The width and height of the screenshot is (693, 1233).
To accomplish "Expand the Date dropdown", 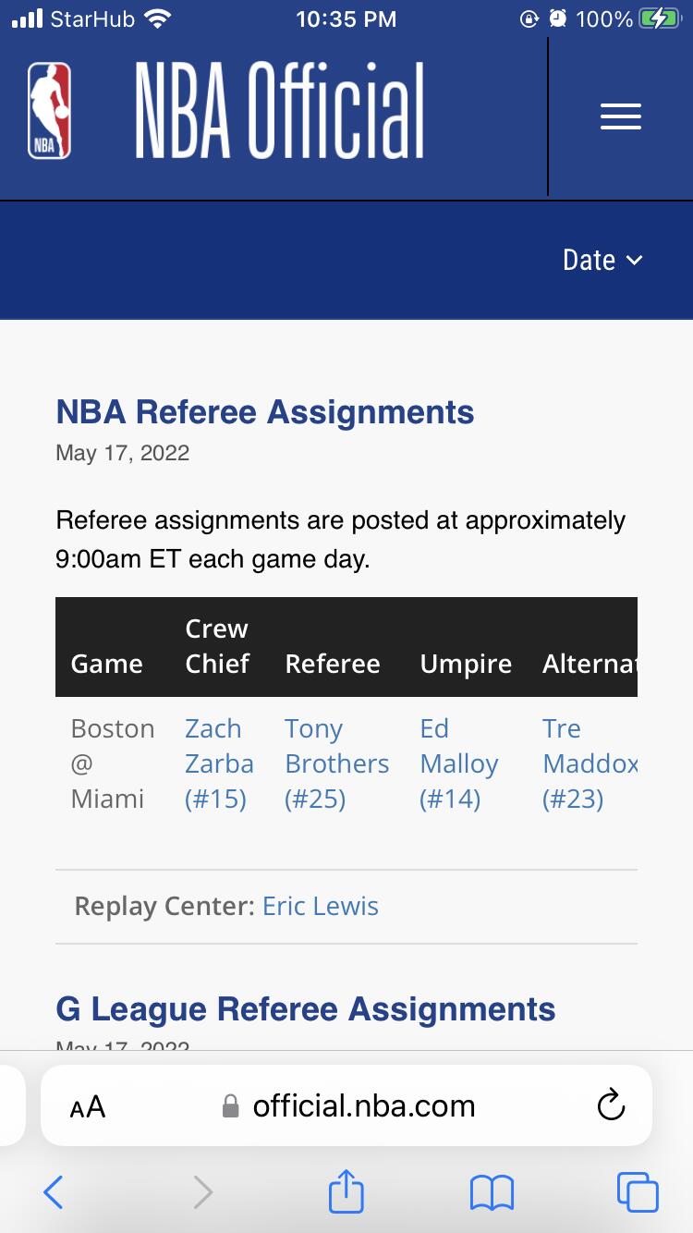I will click(602, 261).
